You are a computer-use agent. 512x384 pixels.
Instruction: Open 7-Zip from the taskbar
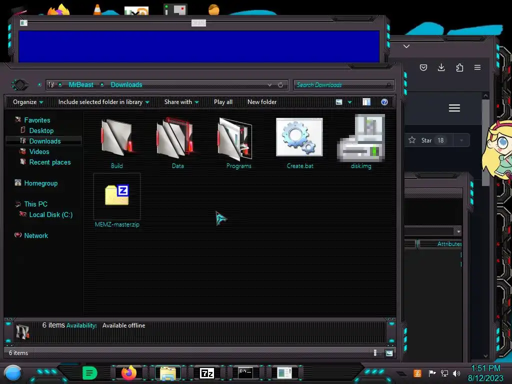point(207,373)
